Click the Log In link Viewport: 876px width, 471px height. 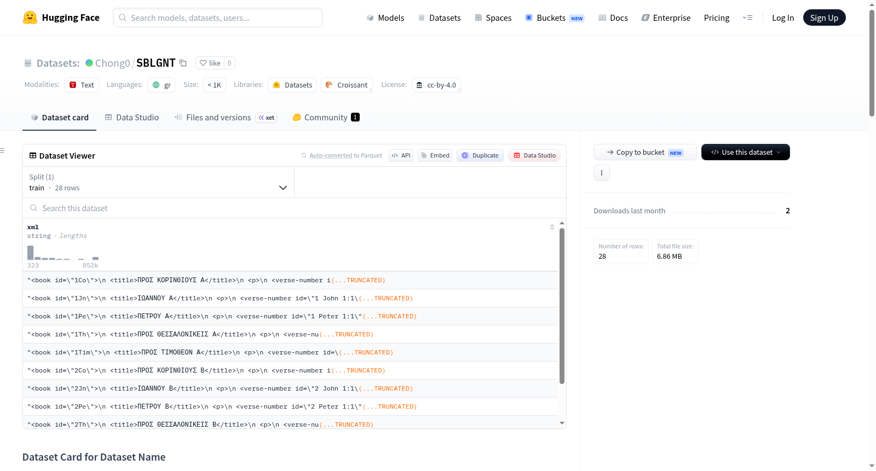(783, 18)
